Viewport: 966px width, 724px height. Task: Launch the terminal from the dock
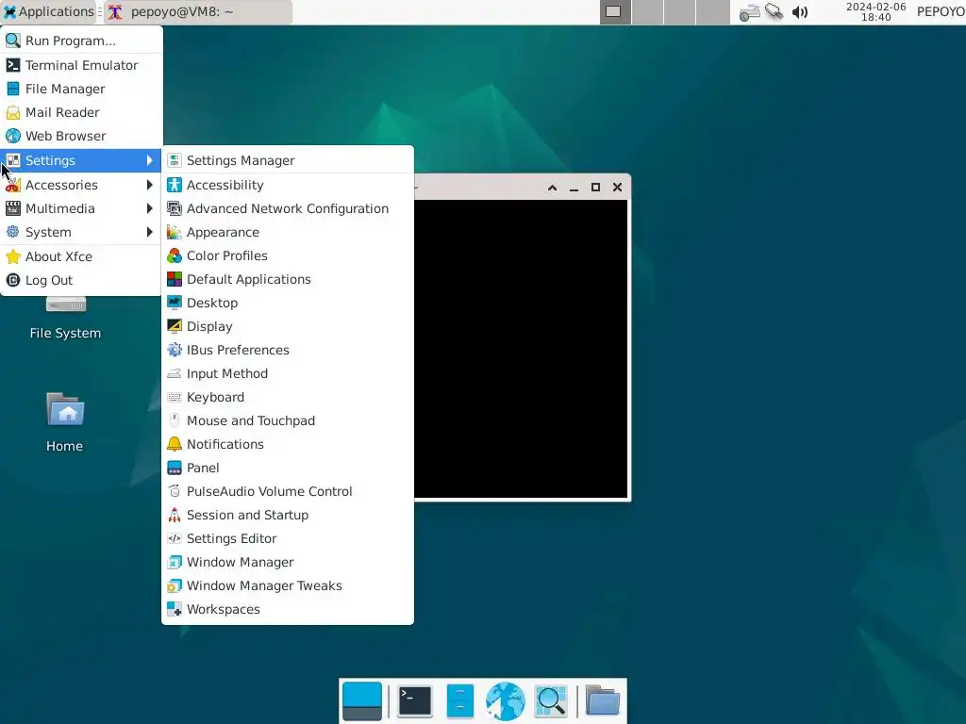[x=415, y=700]
